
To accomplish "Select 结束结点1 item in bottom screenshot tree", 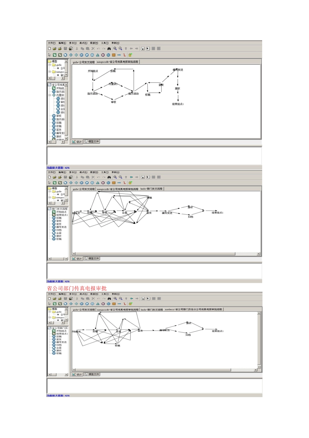I will click(x=62, y=334).
